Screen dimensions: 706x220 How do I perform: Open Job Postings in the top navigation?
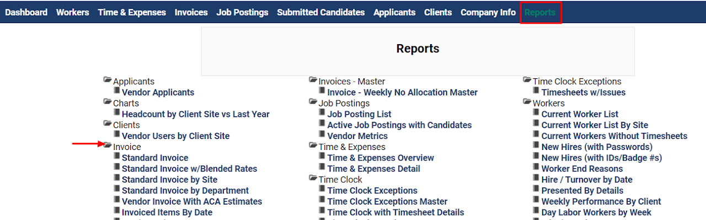242,12
